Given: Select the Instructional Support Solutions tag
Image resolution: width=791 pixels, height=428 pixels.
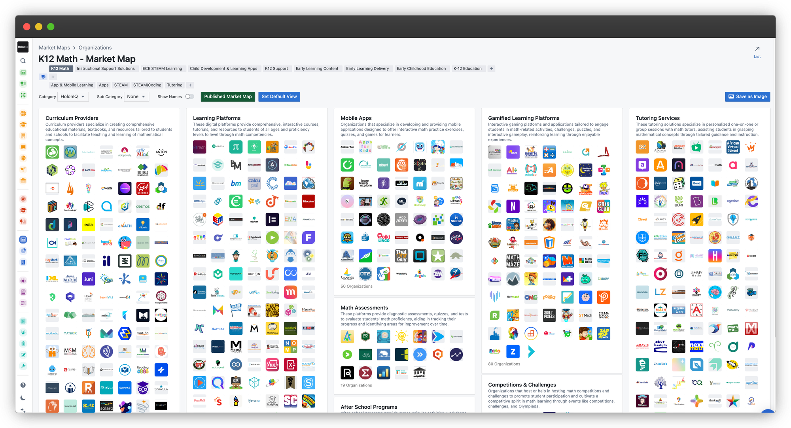Looking at the screenshot, I should click(x=106, y=69).
